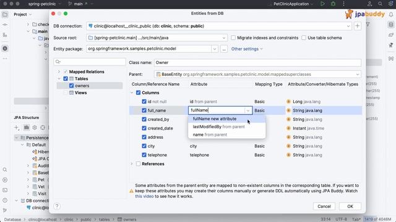Viewport: 396px width, 222px height.
Task: Toggle Migrate indexes and constraints checkbox
Action: point(233,38)
